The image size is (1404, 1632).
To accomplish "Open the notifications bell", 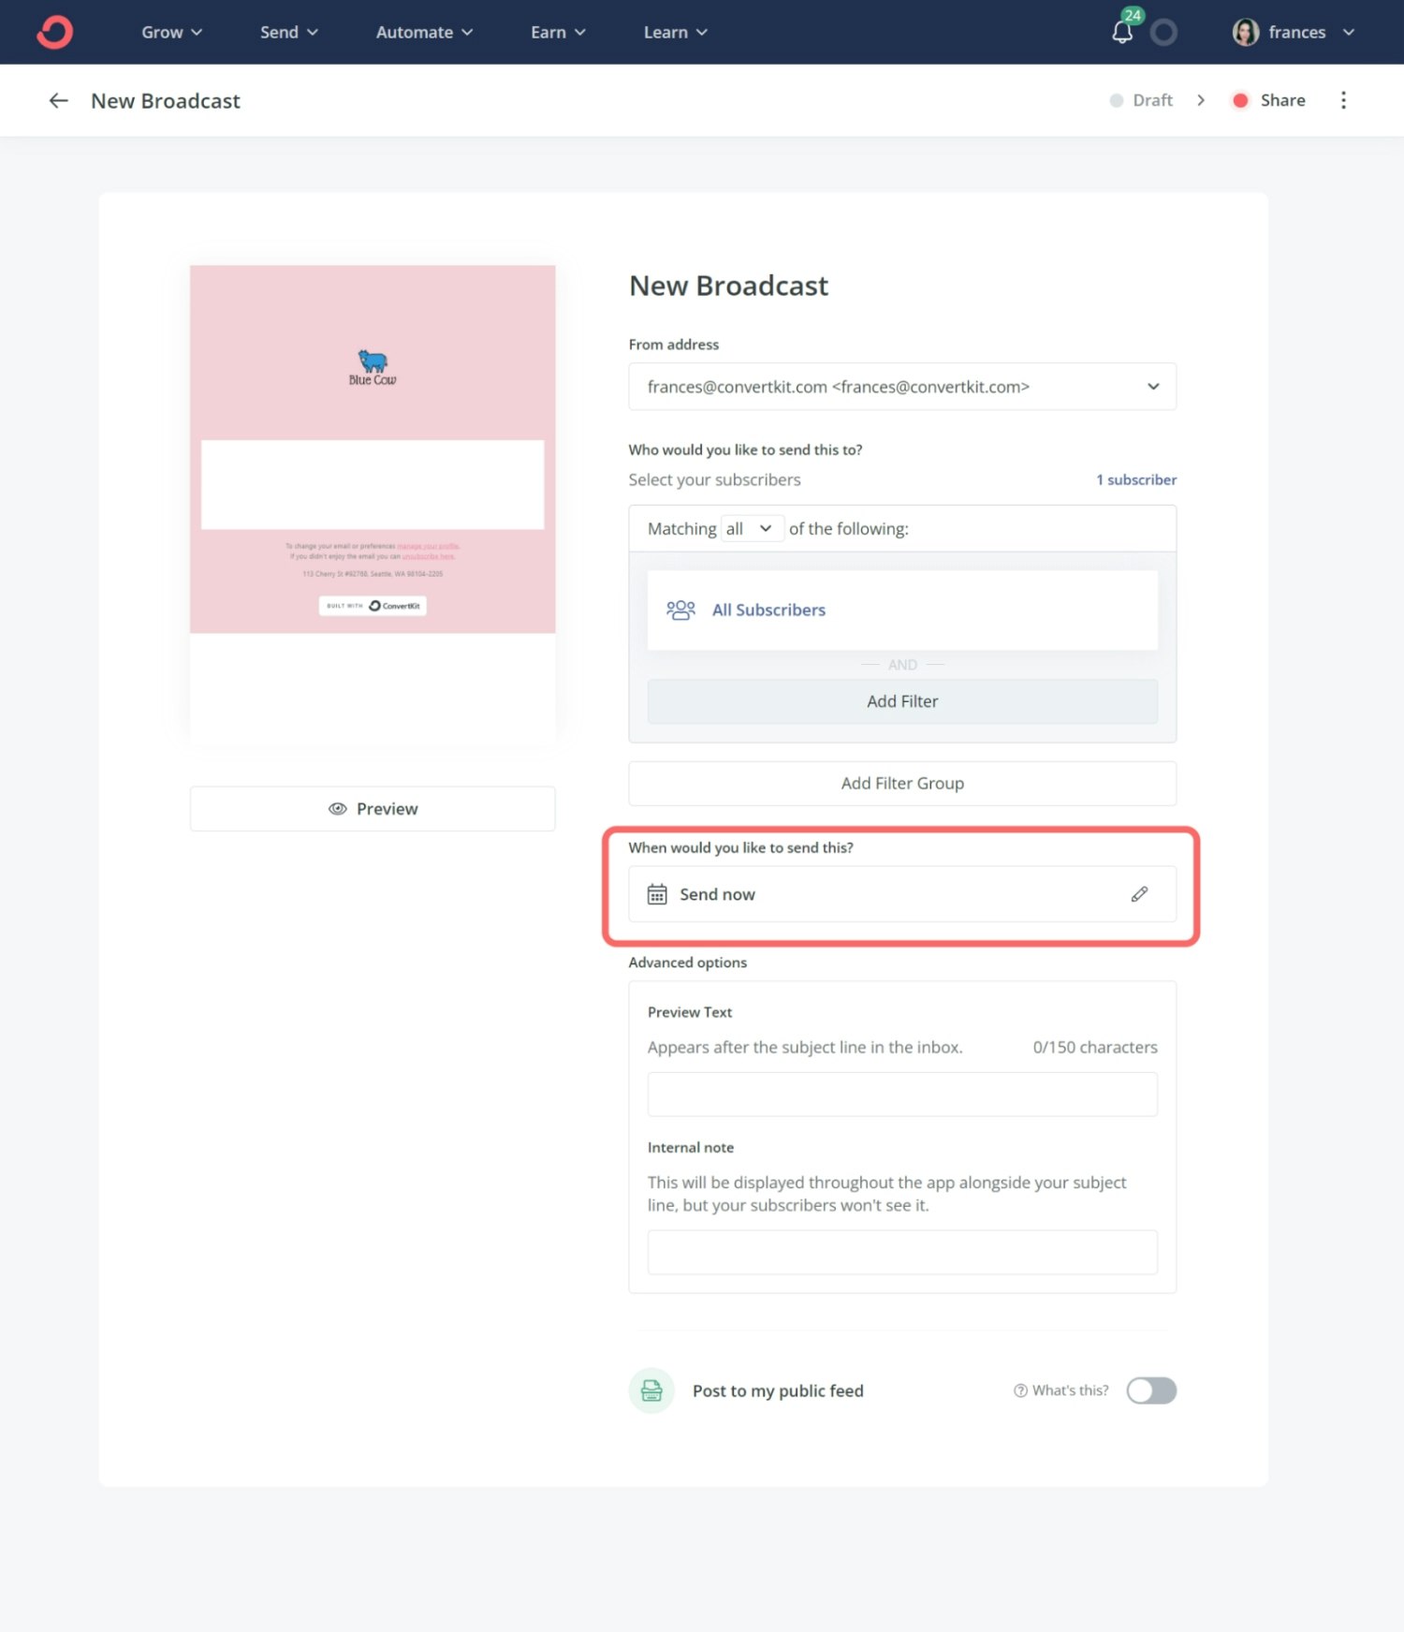I will point(1122,32).
